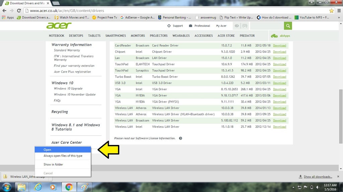343x192 pixels.
Task: Expand the bookmarks overflow chevron
Action: coord(339,17)
